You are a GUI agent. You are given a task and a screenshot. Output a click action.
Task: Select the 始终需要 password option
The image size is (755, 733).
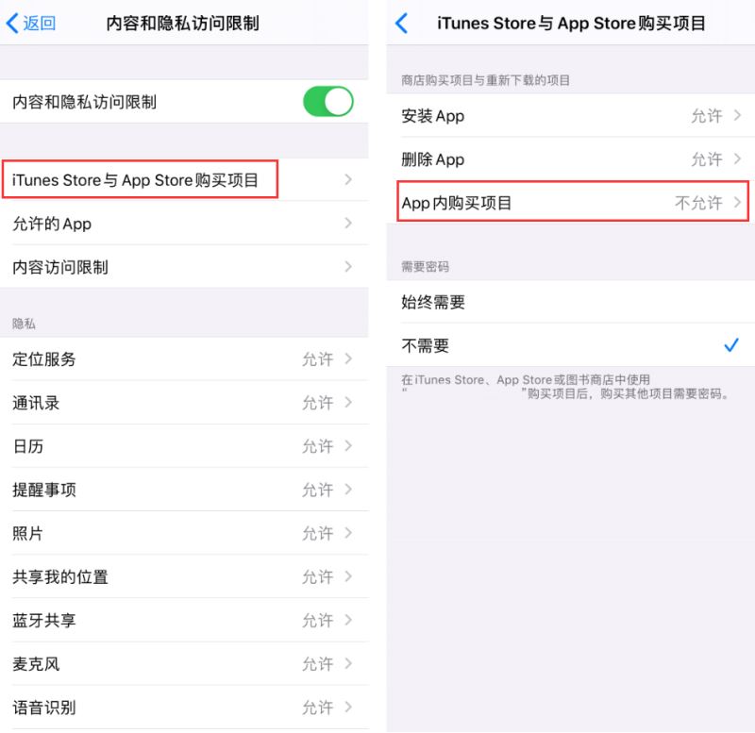point(571,302)
